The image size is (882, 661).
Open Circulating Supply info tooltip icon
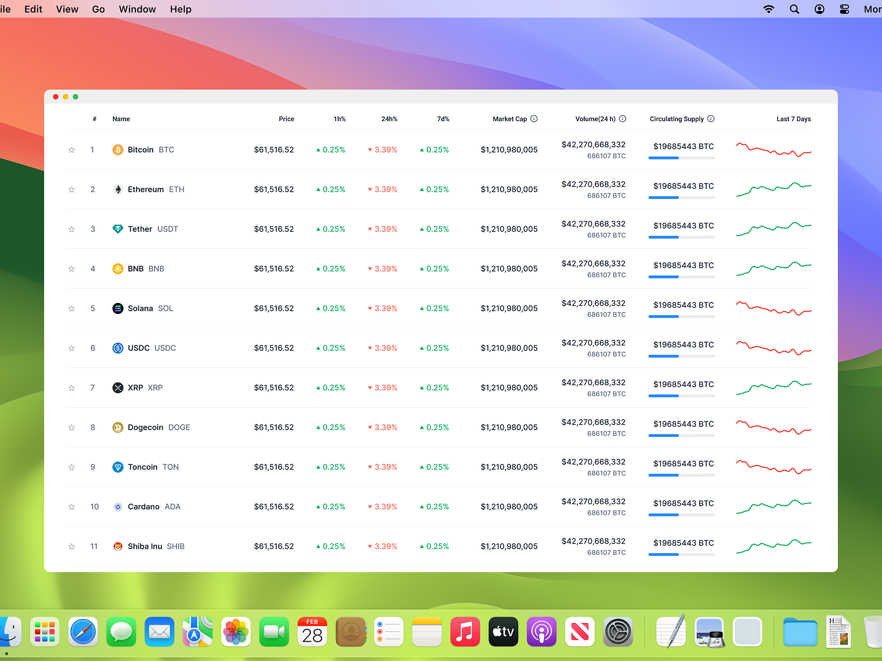click(x=711, y=118)
